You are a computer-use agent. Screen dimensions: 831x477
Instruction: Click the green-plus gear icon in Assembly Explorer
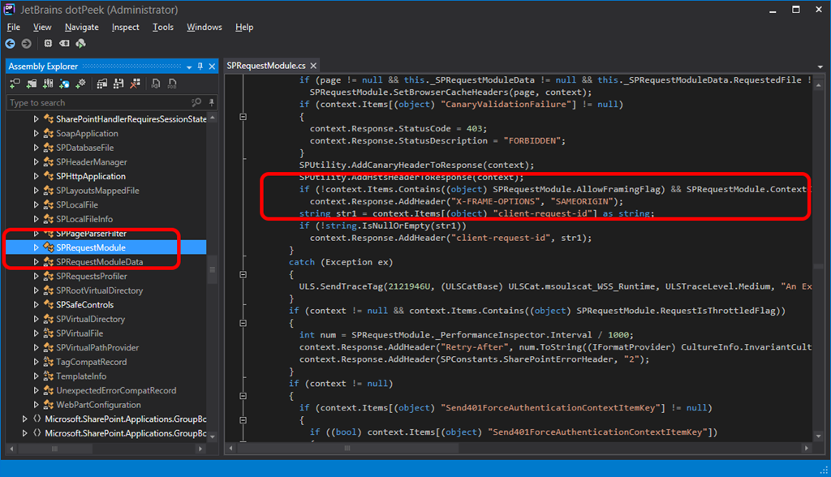(x=80, y=84)
